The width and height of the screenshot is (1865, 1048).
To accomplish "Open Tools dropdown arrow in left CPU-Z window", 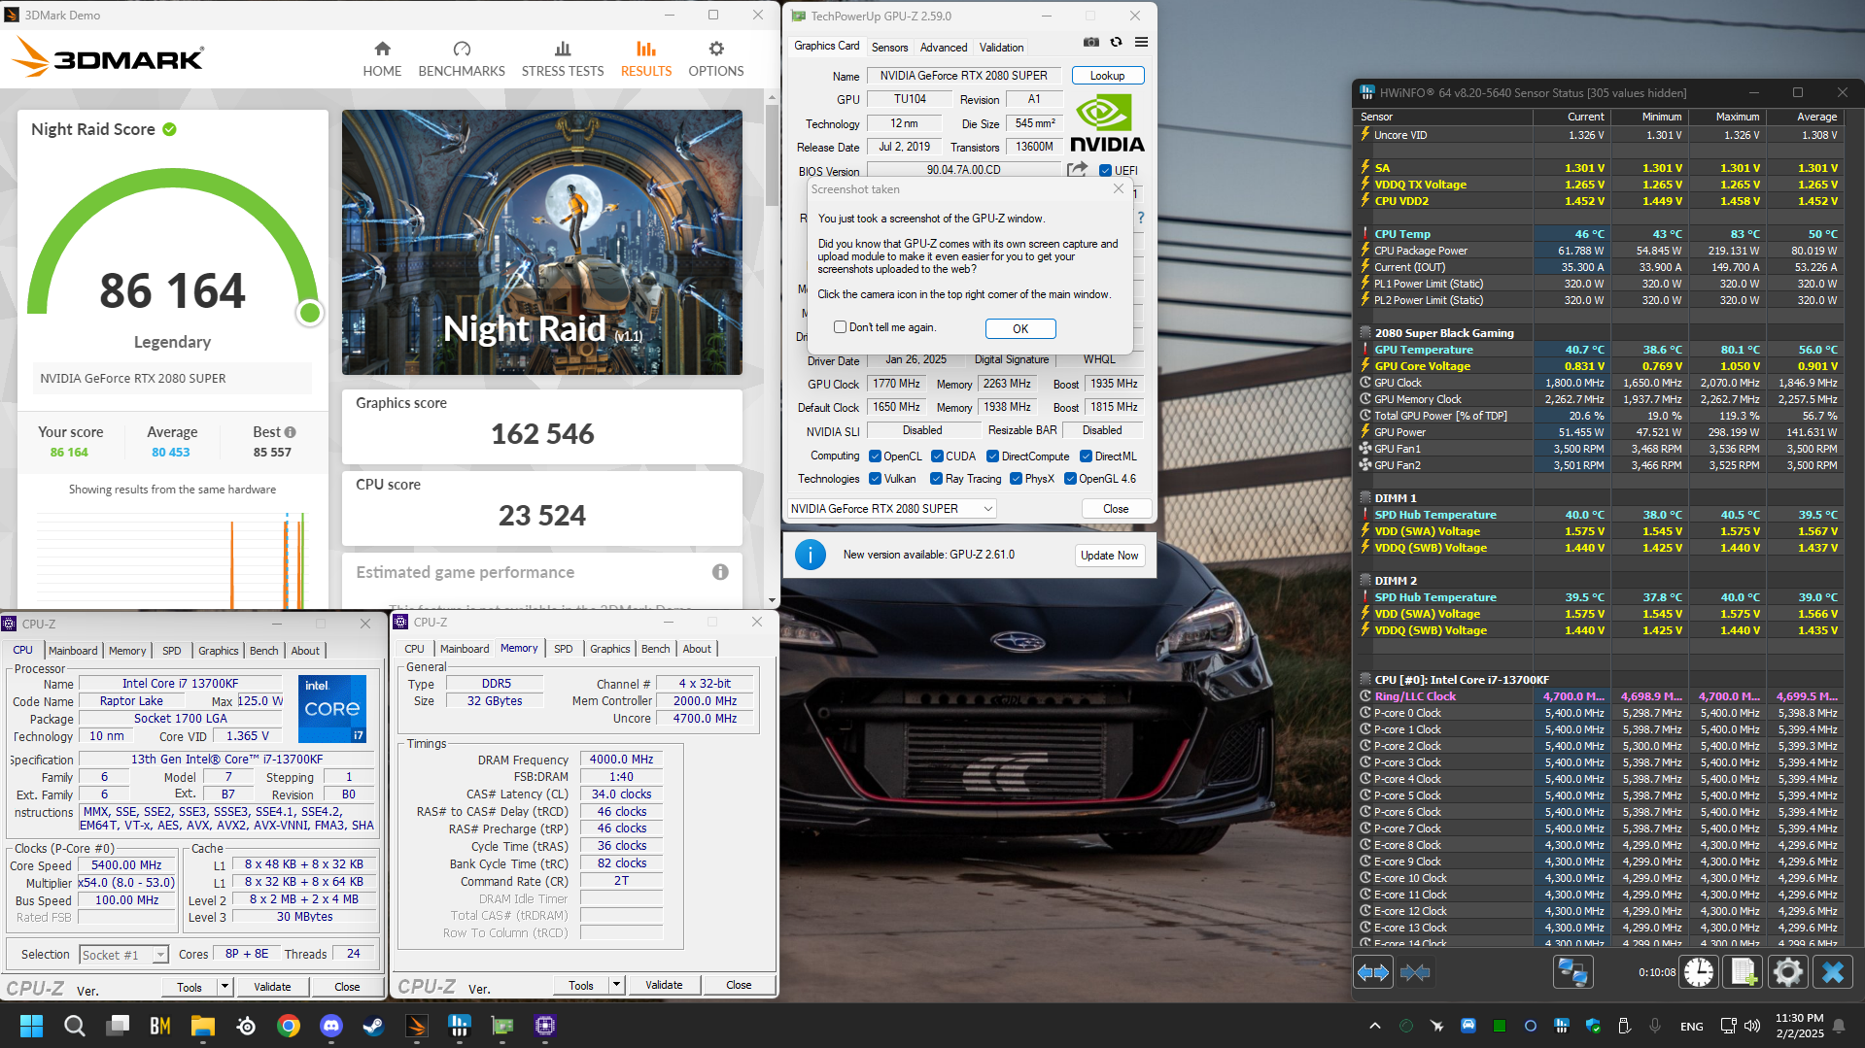I will point(224,986).
